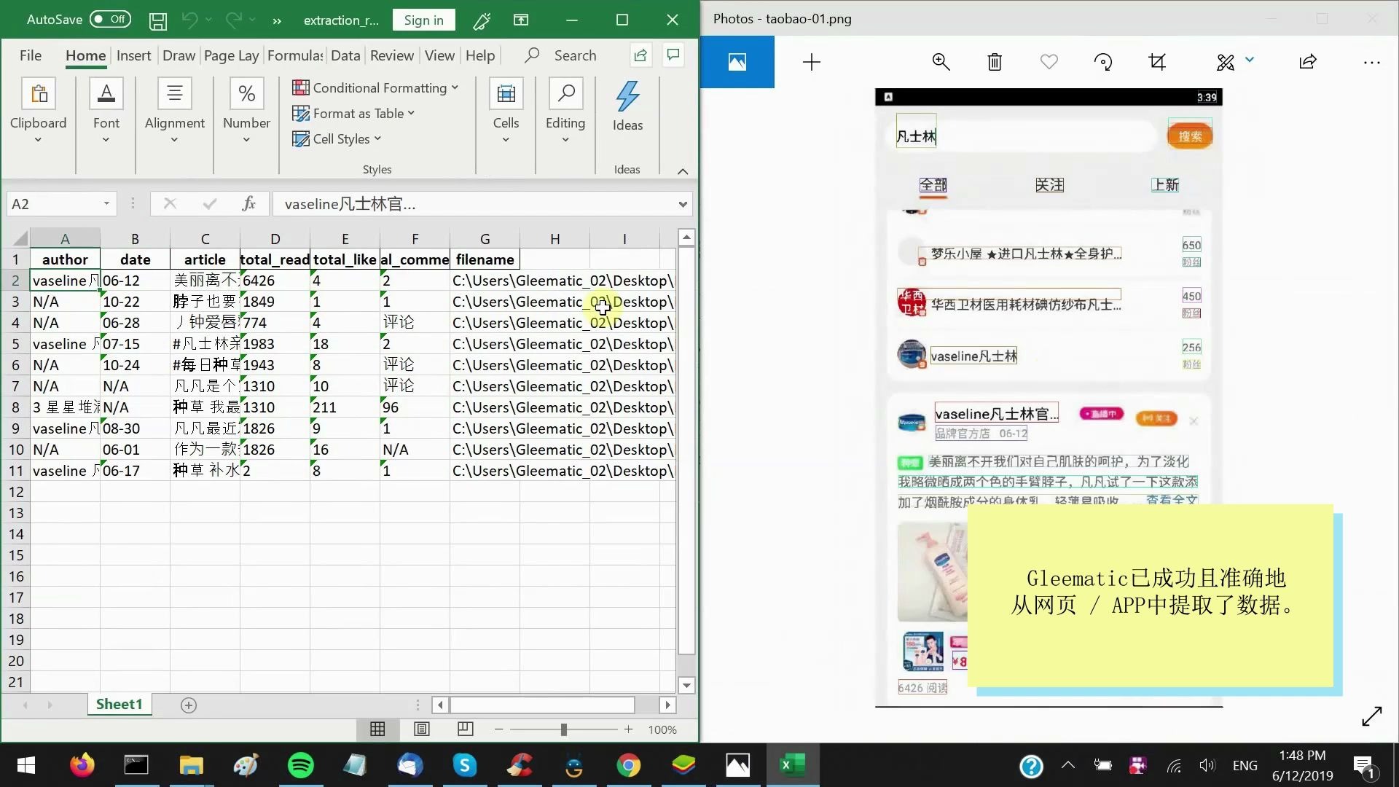Switch to the Formulas ribbon tab
The width and height of the screenshot is (1399, 787).
[294, 55]
